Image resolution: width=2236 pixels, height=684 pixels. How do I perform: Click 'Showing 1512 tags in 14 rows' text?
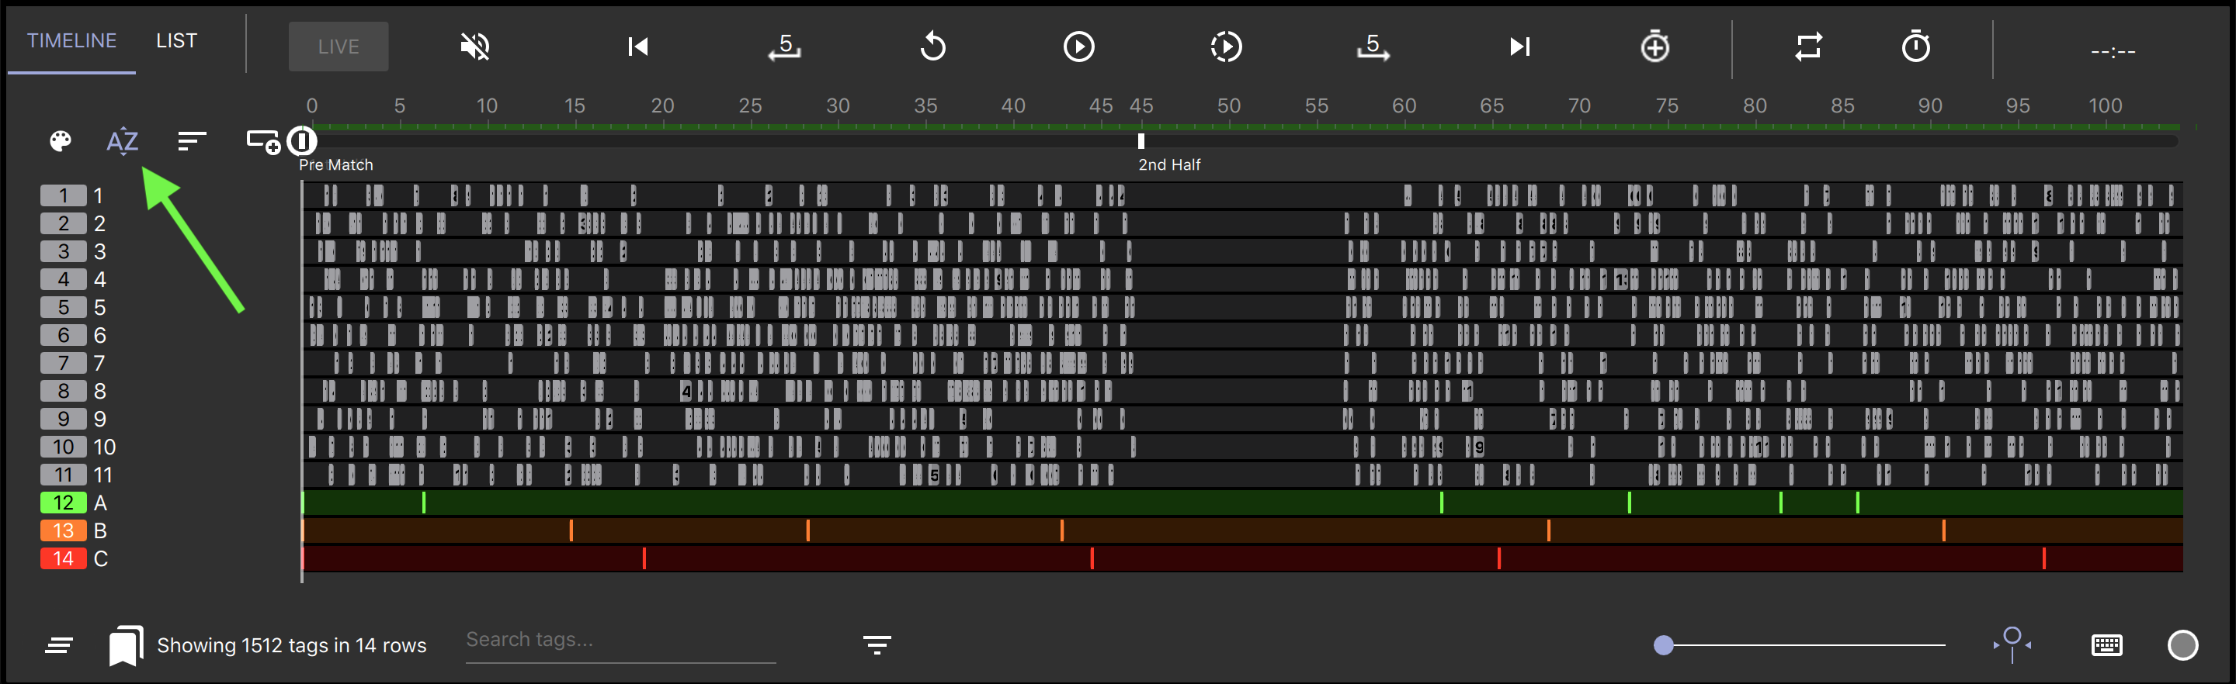pyautogui.click(x=292, y=646)
